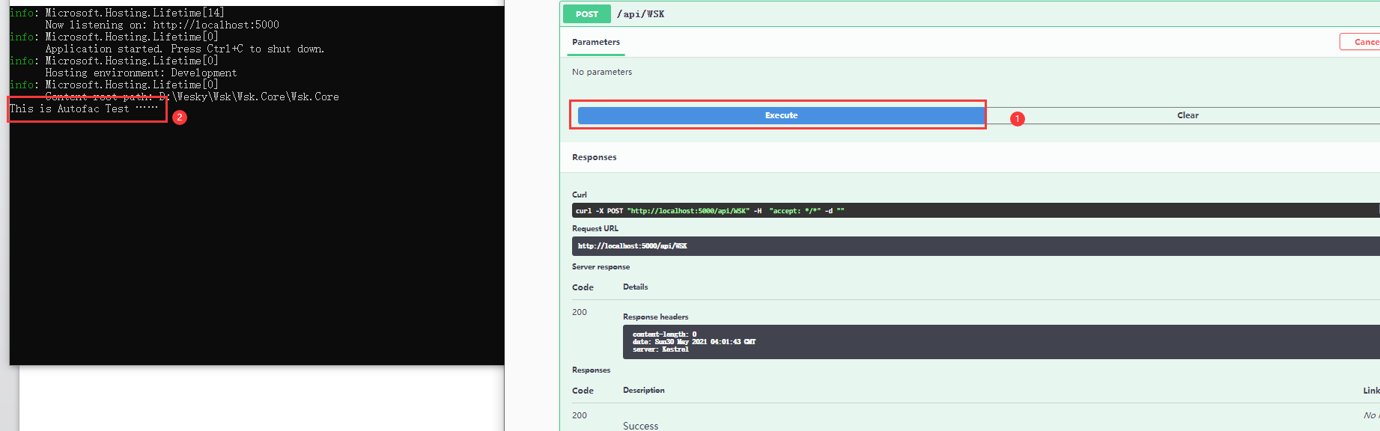Image resolution: width=1380 pixels, height=431 pixels.
Task: Click the blue Execute button
Action: click(x=781, y=115)
